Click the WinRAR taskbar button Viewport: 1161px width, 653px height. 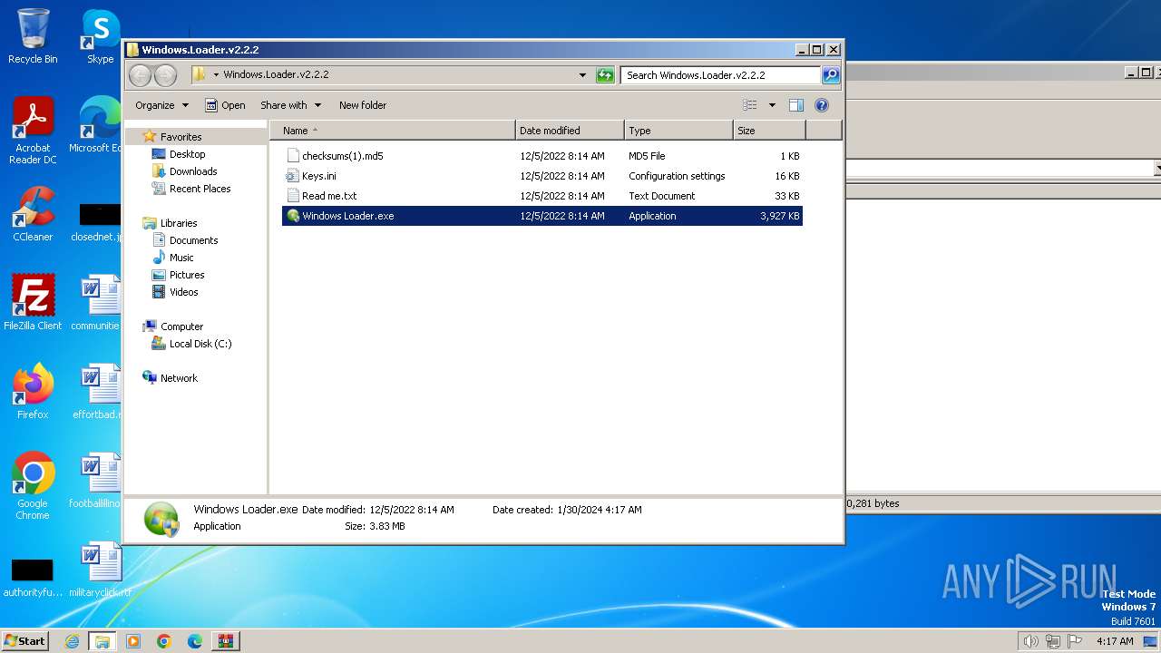tap(226, 641)
